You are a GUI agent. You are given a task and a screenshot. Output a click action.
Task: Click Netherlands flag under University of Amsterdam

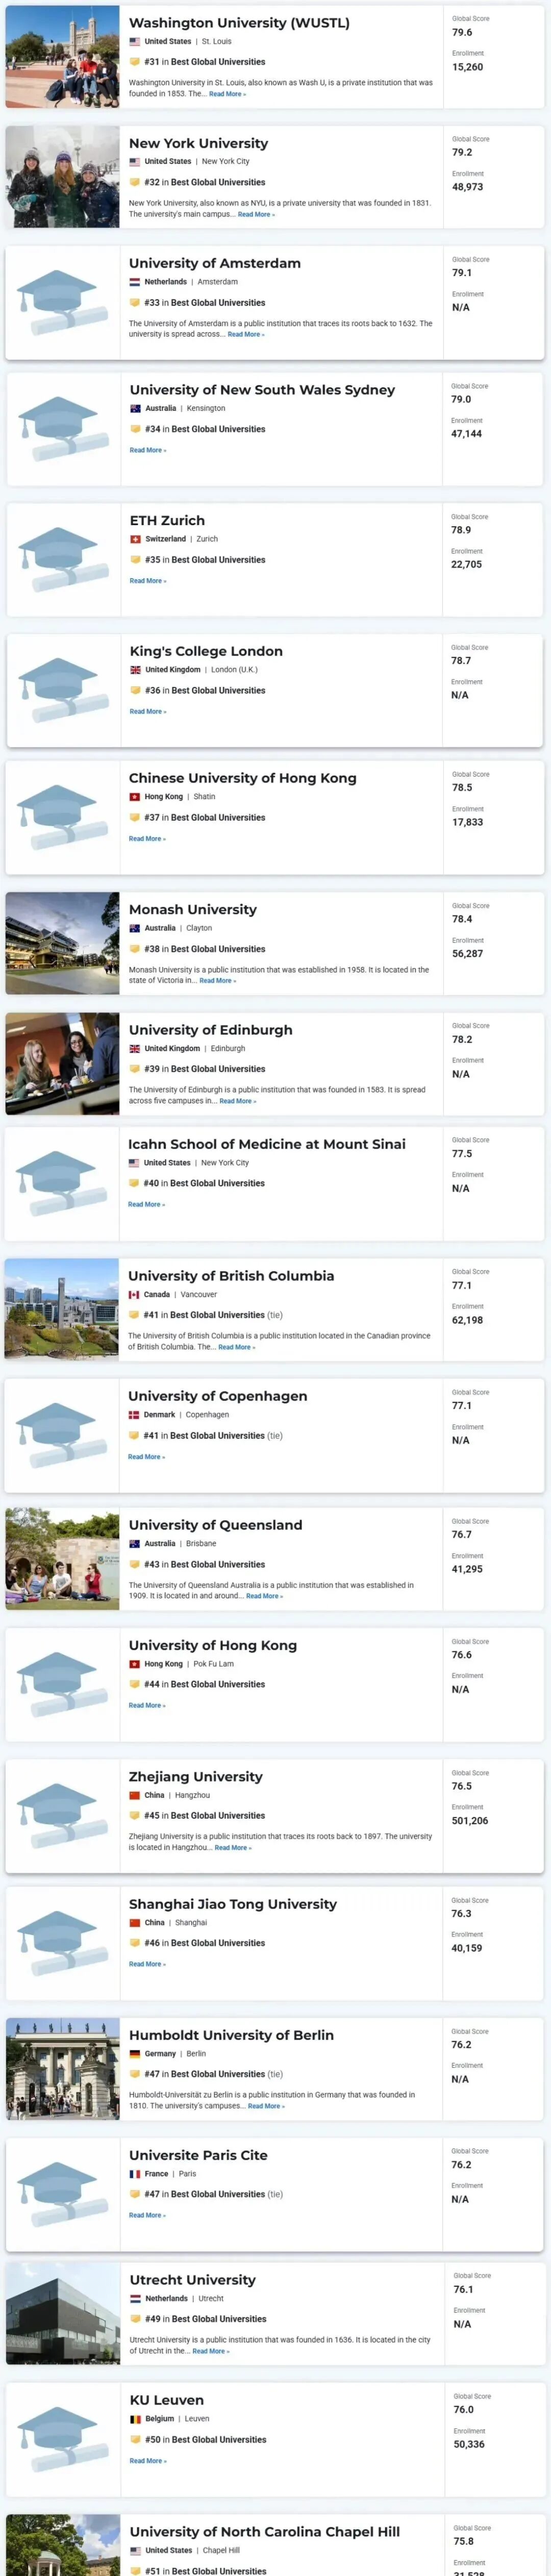134,282
